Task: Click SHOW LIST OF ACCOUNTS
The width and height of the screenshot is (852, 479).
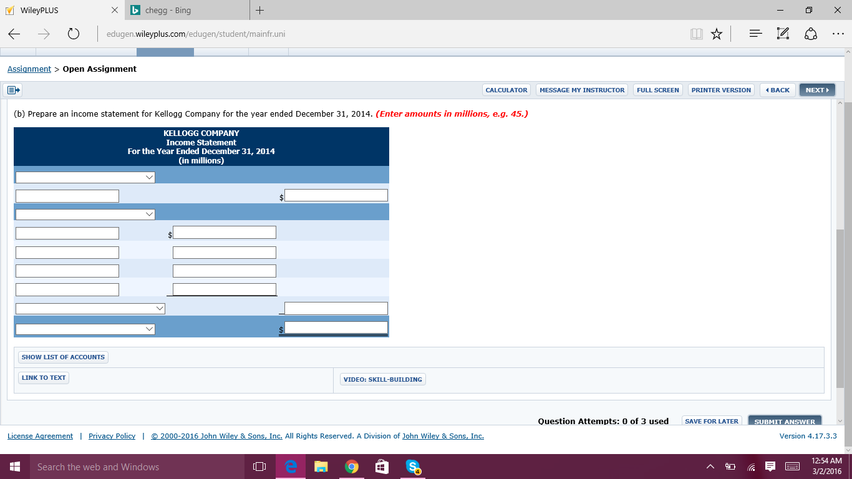Action: point(63,357)
